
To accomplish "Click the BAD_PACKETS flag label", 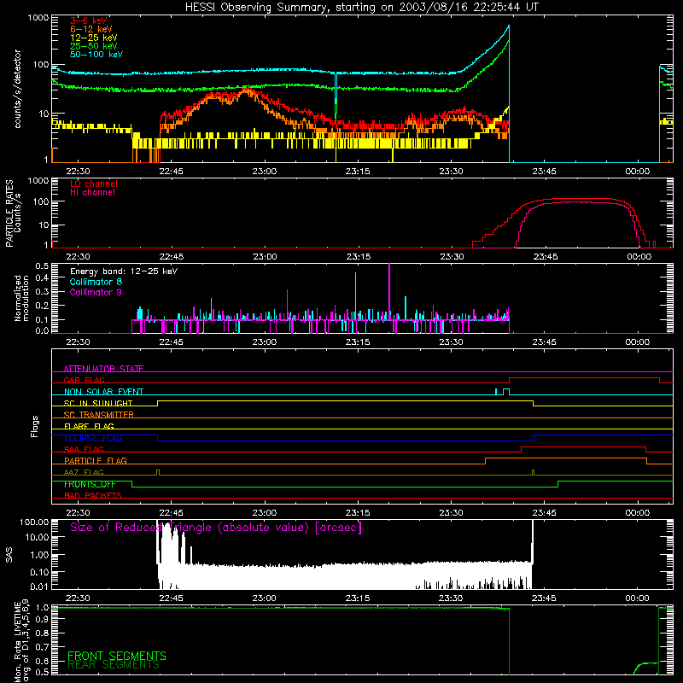I will tap(93, 495).
